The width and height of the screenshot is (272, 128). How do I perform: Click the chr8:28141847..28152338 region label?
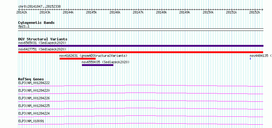[39, 7]
